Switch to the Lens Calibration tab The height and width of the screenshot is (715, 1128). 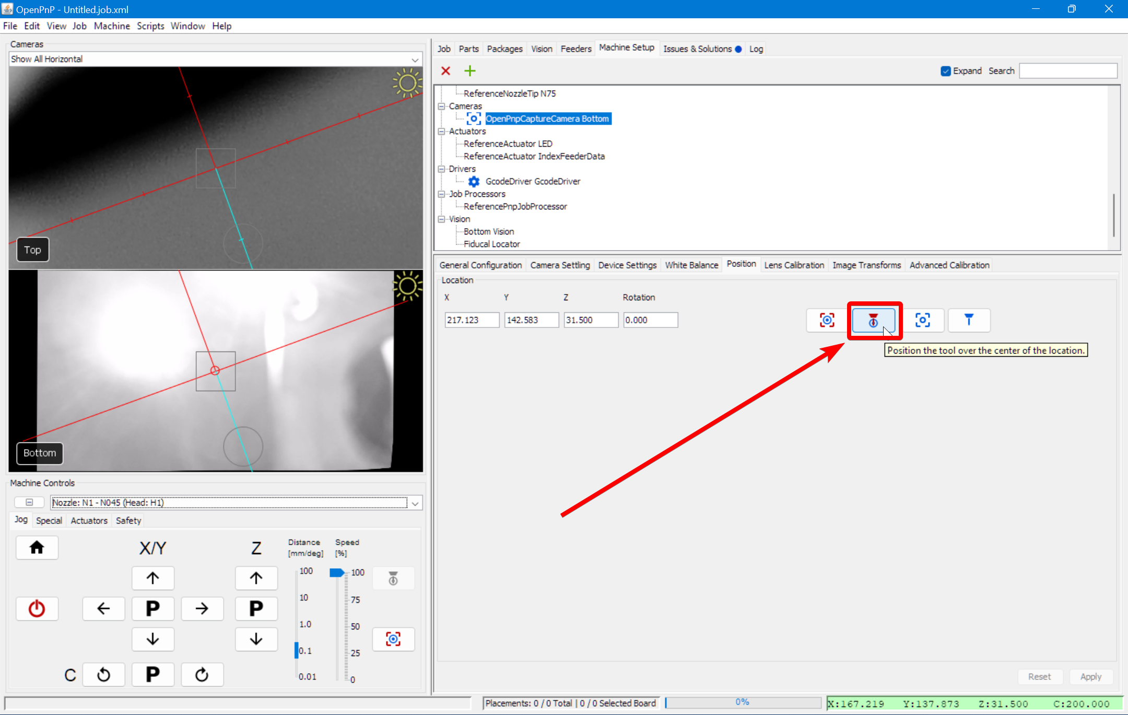point(794,265)
